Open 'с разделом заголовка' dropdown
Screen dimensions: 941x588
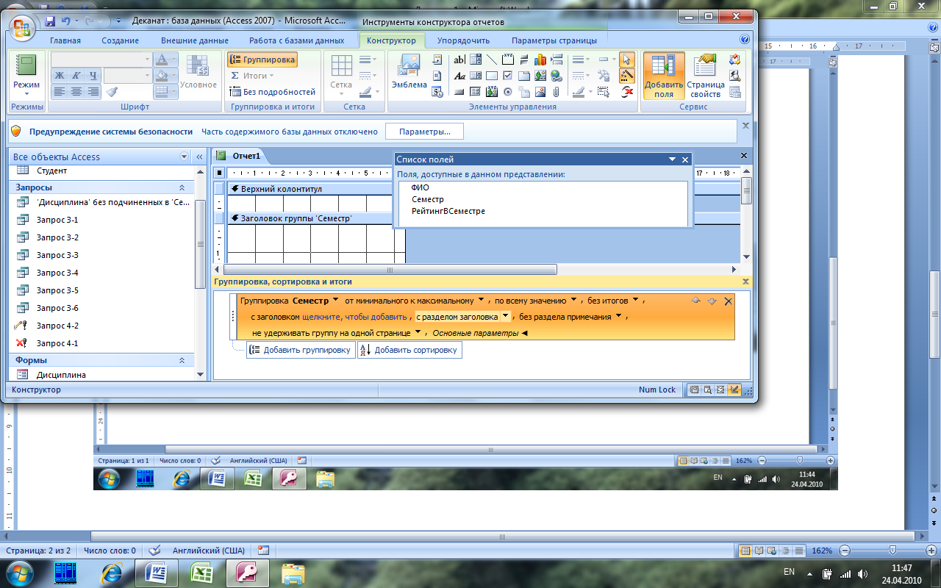pos(505,317)
